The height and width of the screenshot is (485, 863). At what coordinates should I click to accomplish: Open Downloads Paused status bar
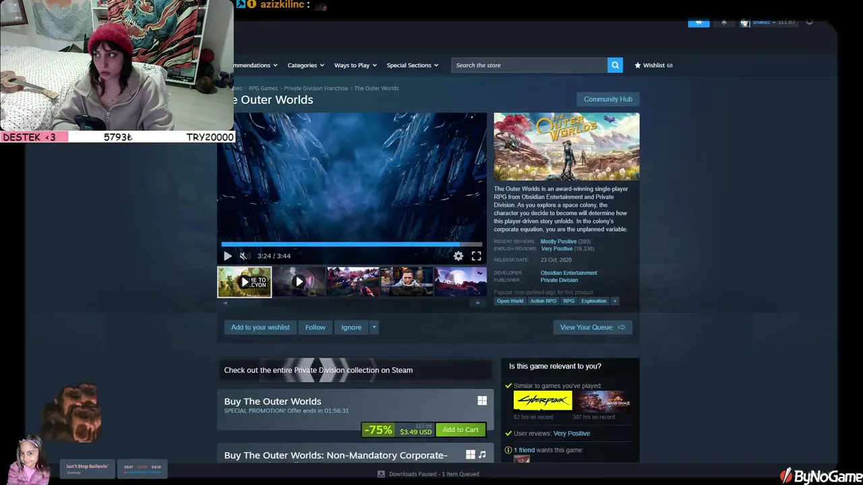click(x=428, y=474)
